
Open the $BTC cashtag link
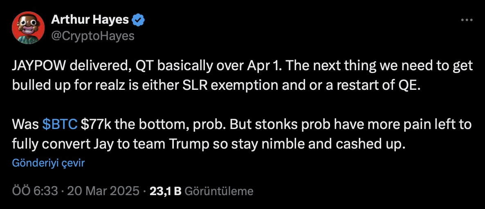[x=60, y=125]
